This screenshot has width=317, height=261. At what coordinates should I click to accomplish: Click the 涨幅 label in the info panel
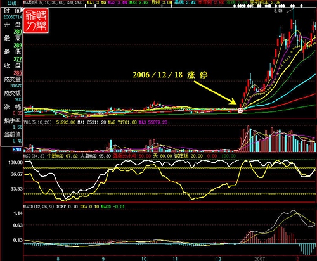tap(12, 106)
